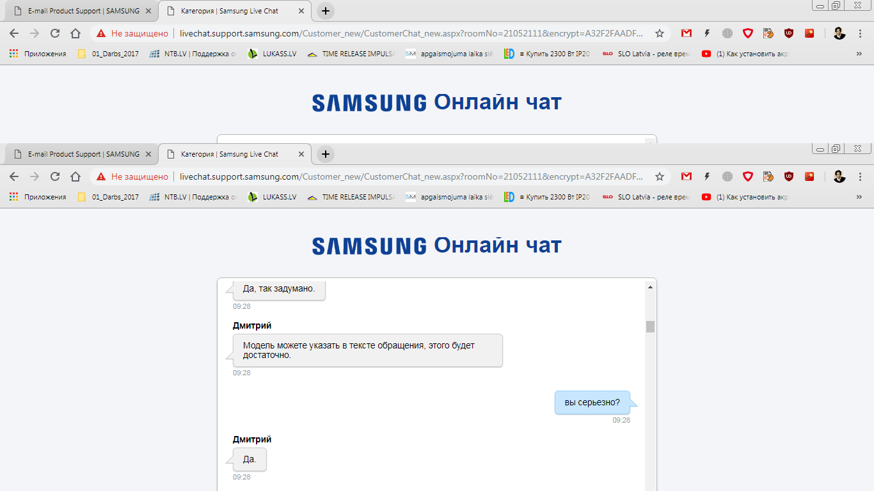Click the lightning bolt extension in lower window
The image size is (874, 491).
(707, 176)
